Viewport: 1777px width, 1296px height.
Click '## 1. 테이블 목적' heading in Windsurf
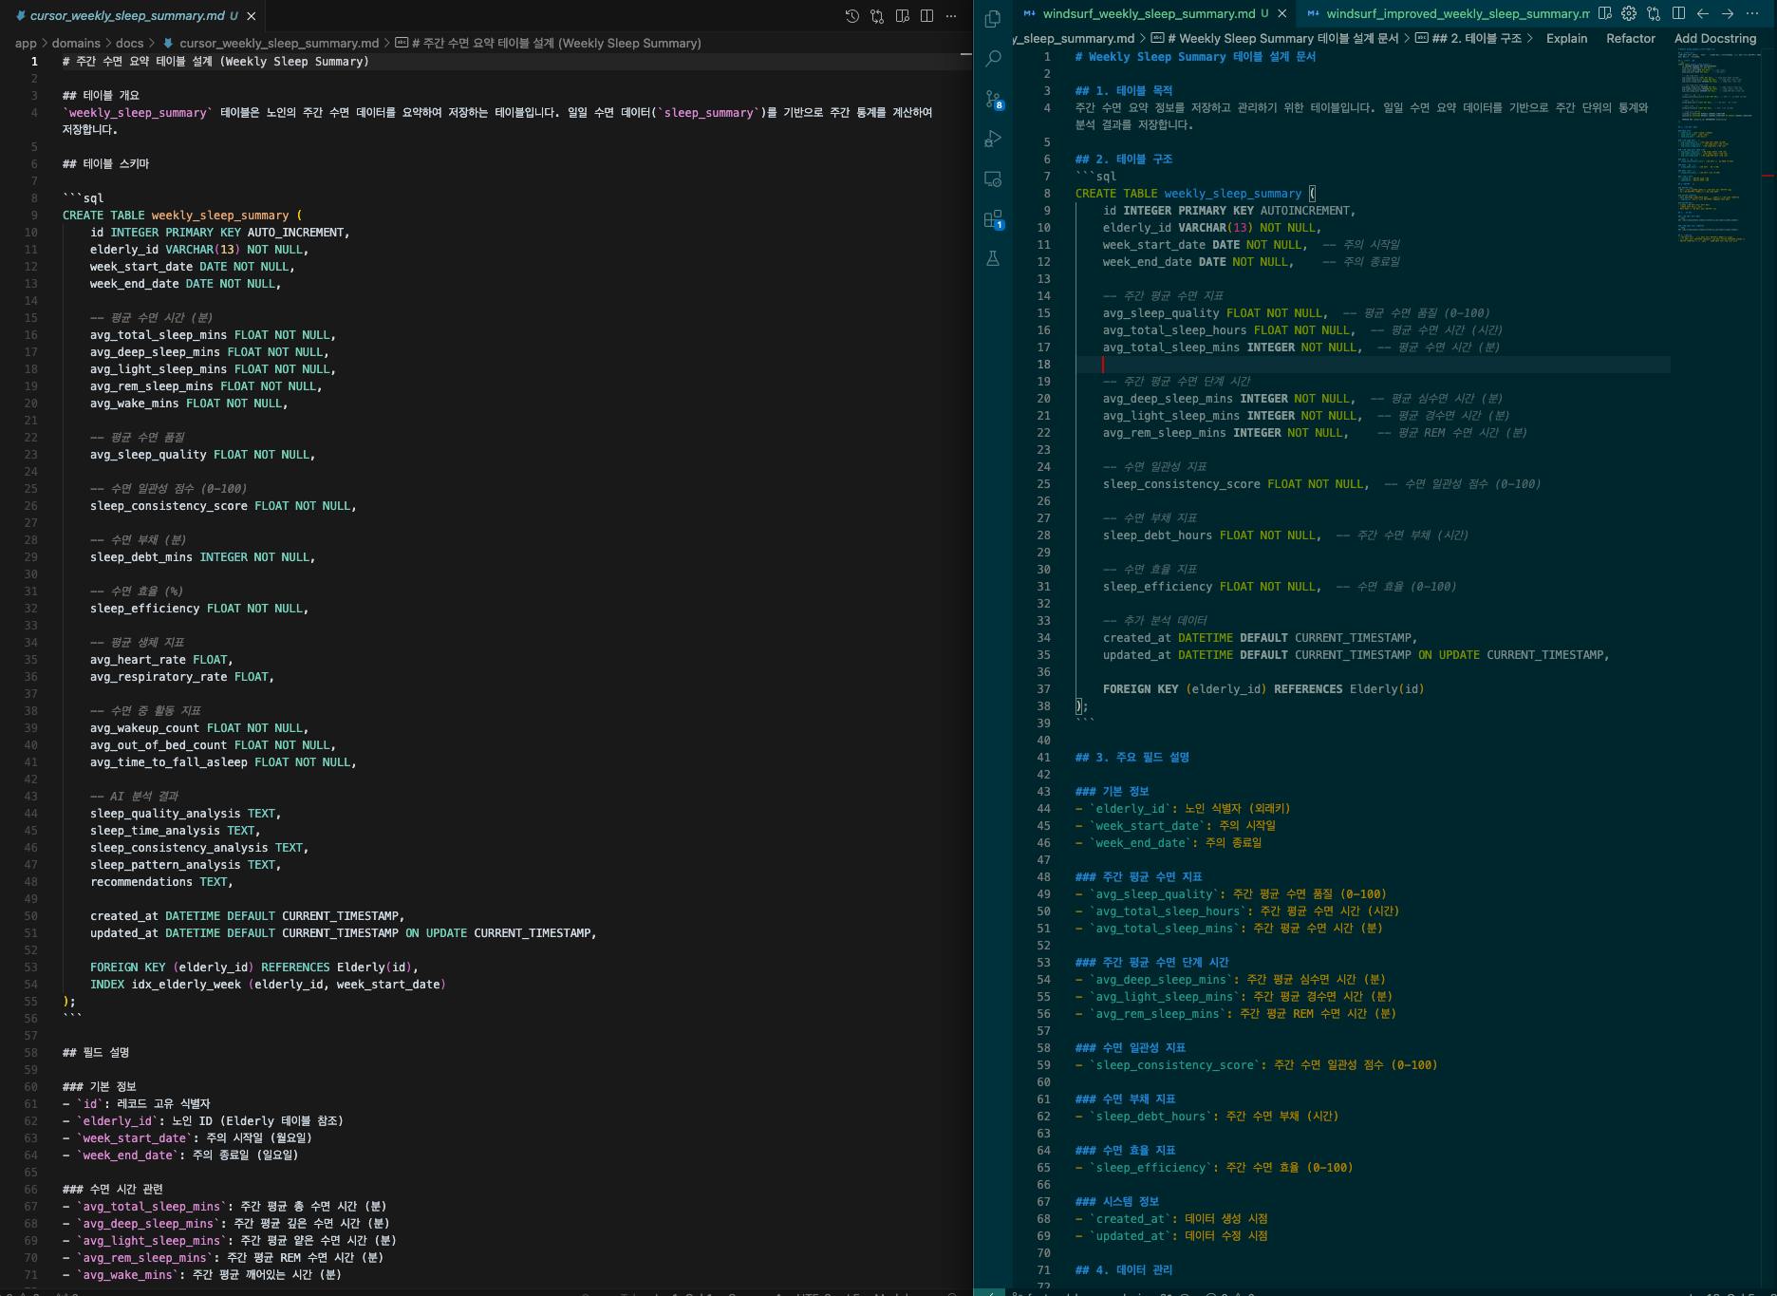tap(1124, 91)
